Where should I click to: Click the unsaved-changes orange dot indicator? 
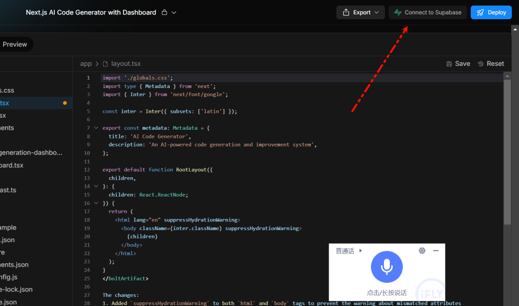pyautogui.click(x=65, y=103)
